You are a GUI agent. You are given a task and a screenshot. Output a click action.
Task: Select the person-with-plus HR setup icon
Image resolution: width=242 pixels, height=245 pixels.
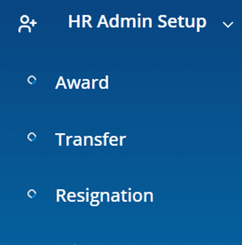(x=28, y=24)
